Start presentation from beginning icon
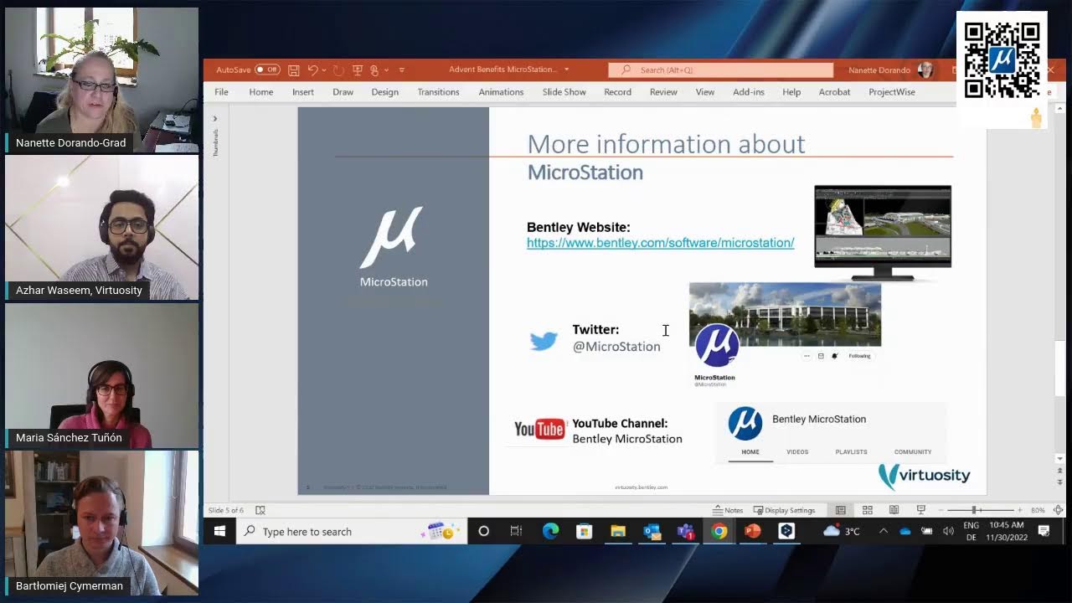The image size is (1072, 603). coord(358,70)
